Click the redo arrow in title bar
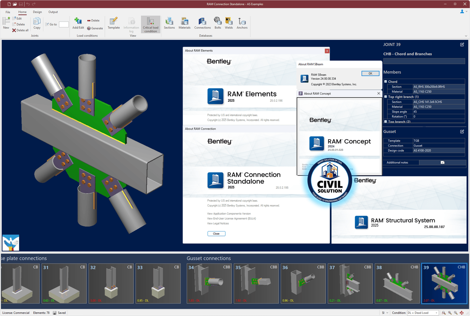This screenshot has width=470, height=316. pos(34,4)
